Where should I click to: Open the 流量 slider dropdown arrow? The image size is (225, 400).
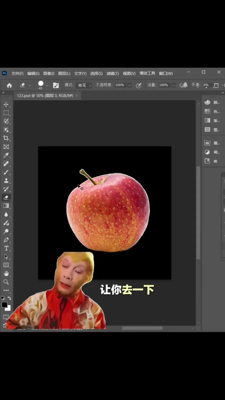(x=174, y=85)
